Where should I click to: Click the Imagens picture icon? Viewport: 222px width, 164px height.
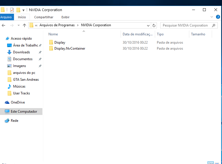9,66
